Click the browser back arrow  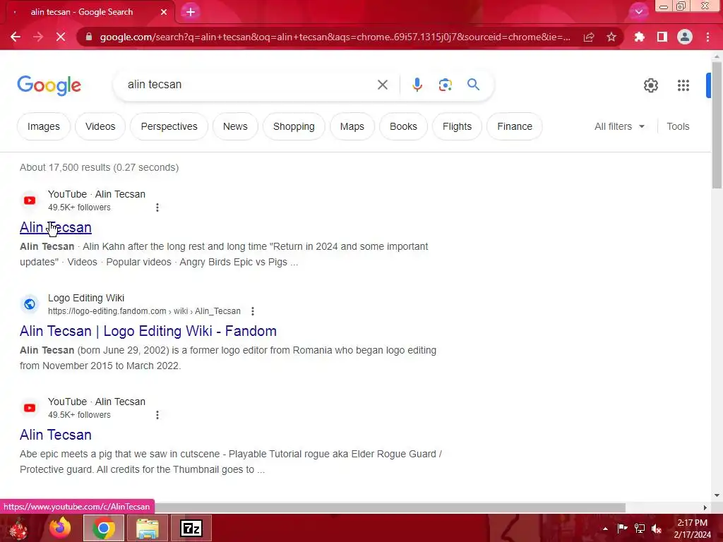[16, 37]
